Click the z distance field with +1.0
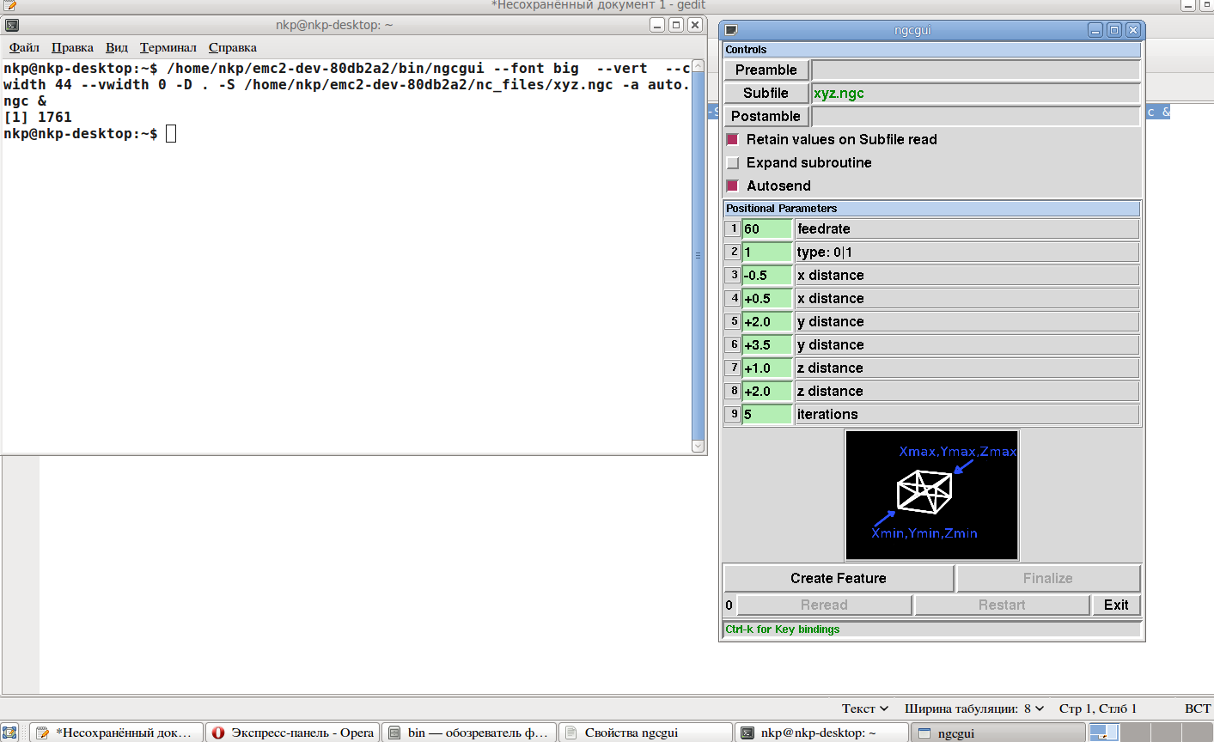The width and height of the screenshot is (1214, 742). tap(766, 368)
